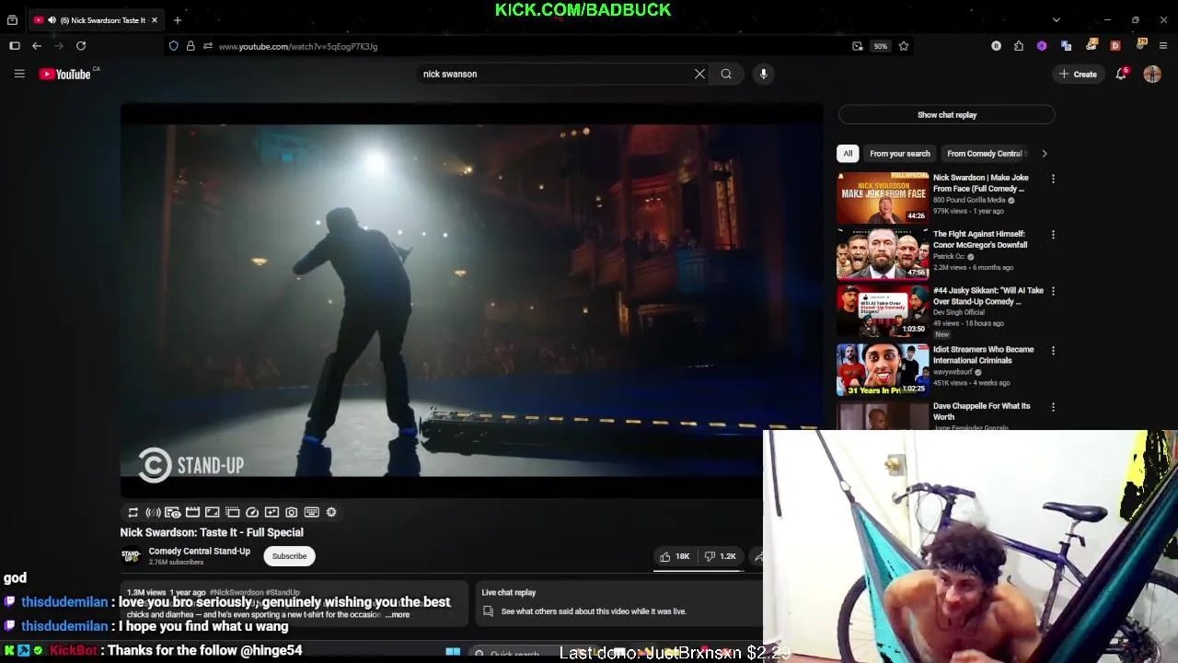Open the YouTube hamburger guide menu
The image size is (1178, 663).
[x=19, y=74]
